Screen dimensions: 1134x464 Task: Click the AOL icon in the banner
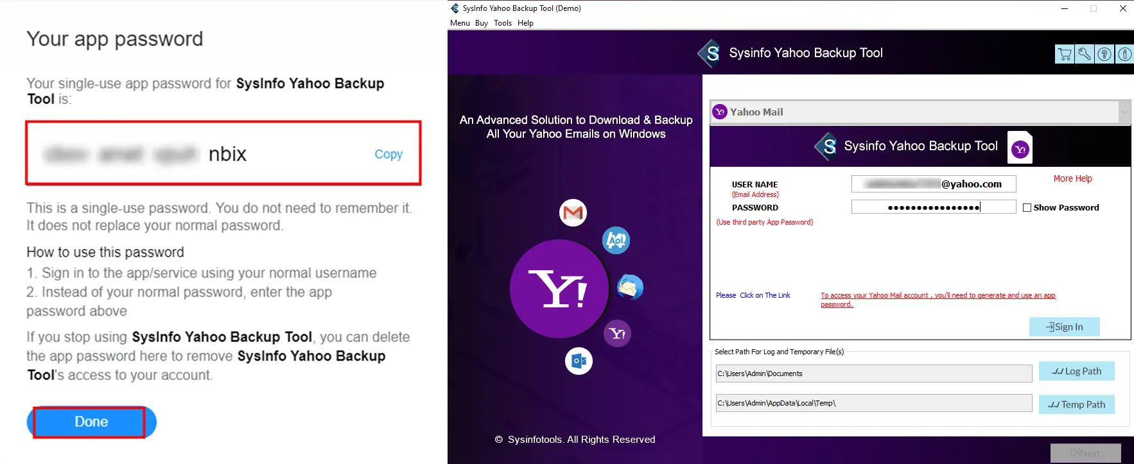coord(616,241)
